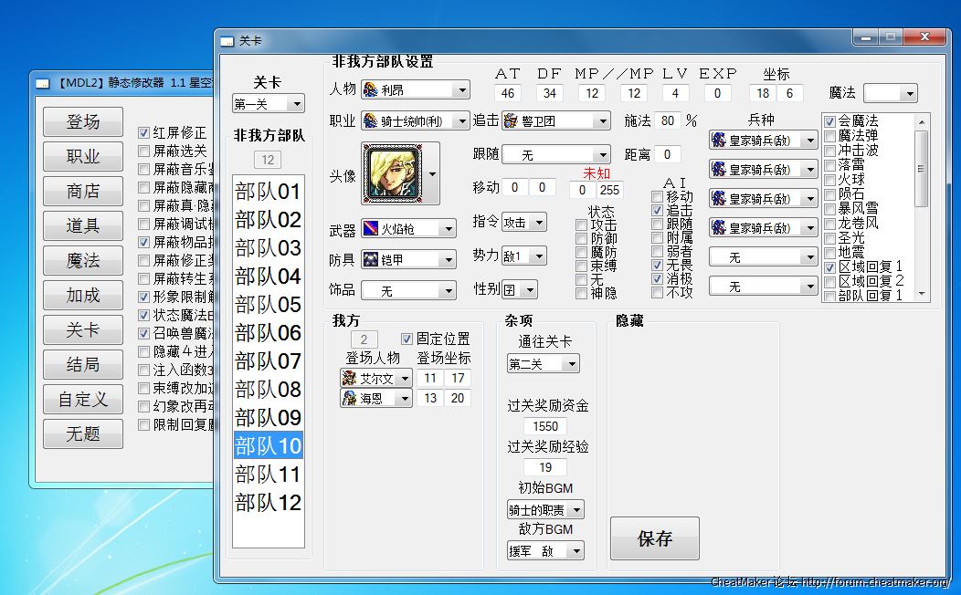Click the first 皇家骑兵 troop icon
The width and height of the screenshot is (961, 595).
[719, 141]
